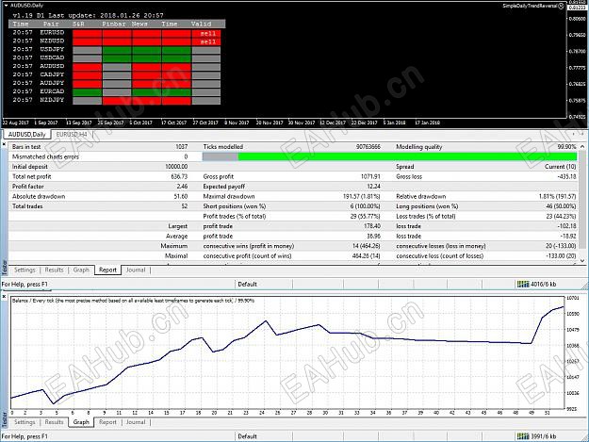Open Graph tab in upper tester panel
The width and height of the screenshot is (589, 442).
(81, 270)
